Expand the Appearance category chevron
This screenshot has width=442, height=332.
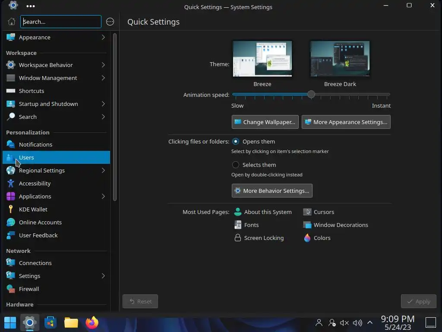[103, 37]
